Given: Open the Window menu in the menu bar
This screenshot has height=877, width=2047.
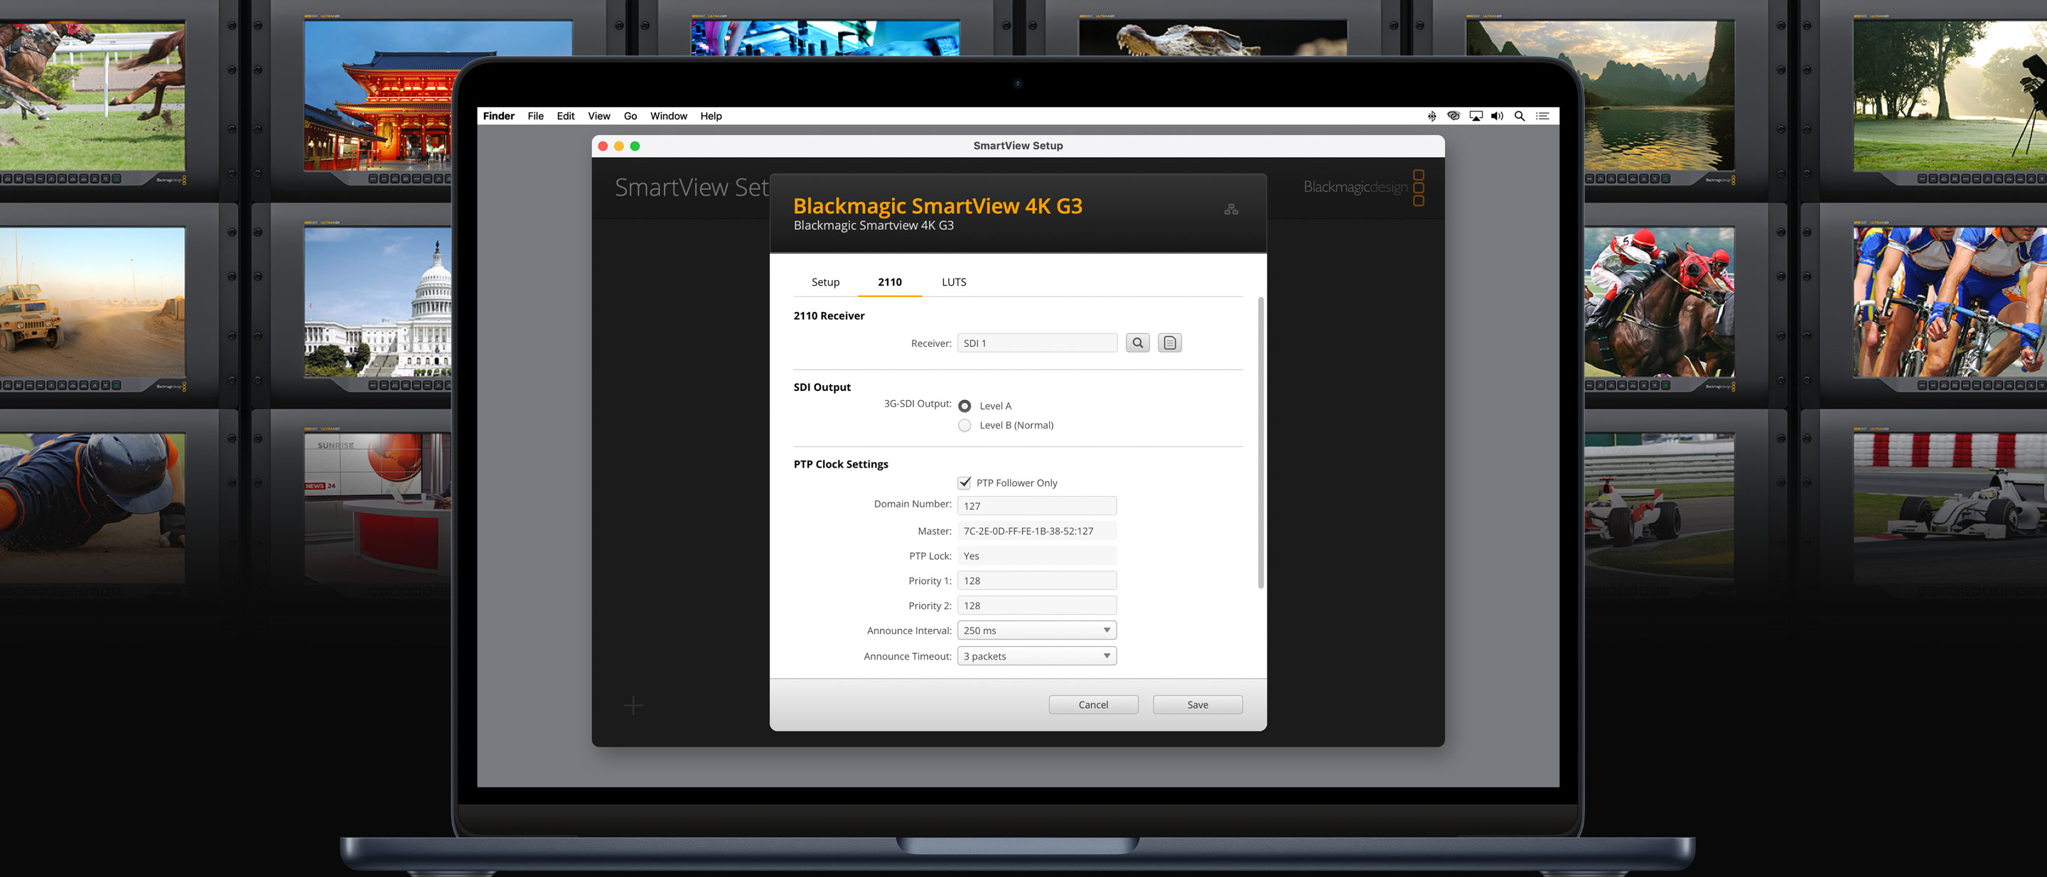Looking at the screenshot, I should pyautogui.click(x=668, y=116).
